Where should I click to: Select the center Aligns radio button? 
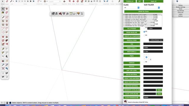[x=146, y=57]
